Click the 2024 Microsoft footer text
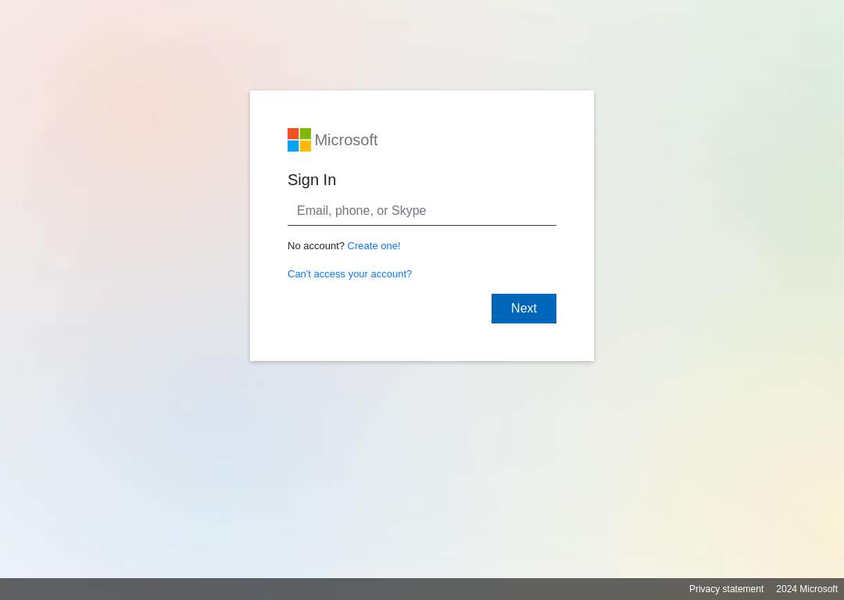 pyautogui.click(x=806, y=589)
